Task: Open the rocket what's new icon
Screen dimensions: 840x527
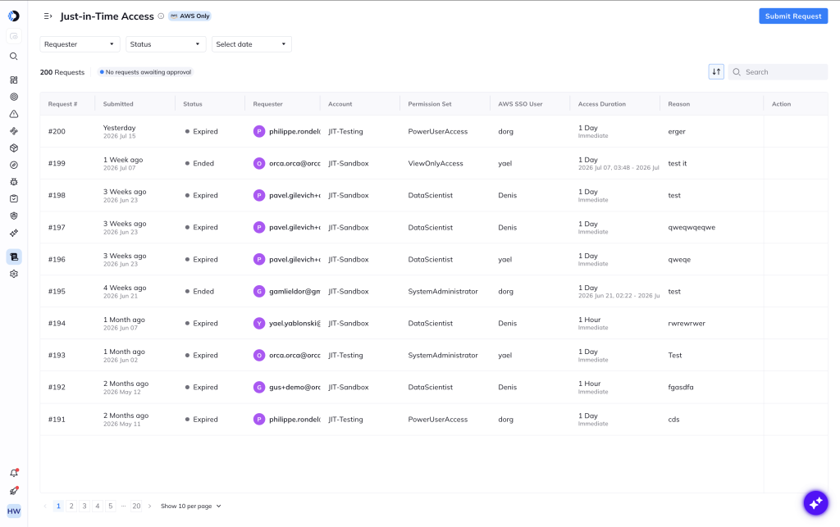Action: point(14,491)
